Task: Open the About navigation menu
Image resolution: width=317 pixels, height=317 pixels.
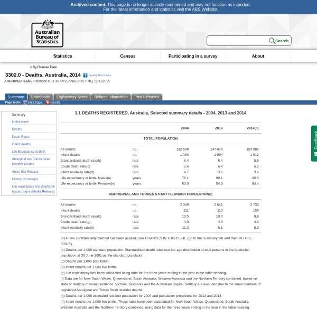Action: coord(258,56)
